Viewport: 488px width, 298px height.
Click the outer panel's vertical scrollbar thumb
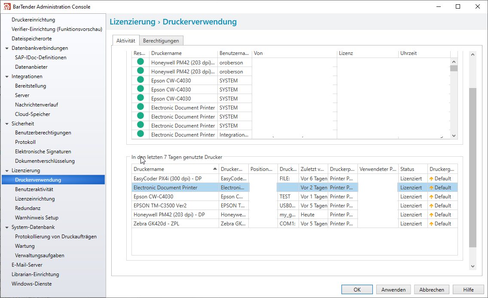point(473,167)
